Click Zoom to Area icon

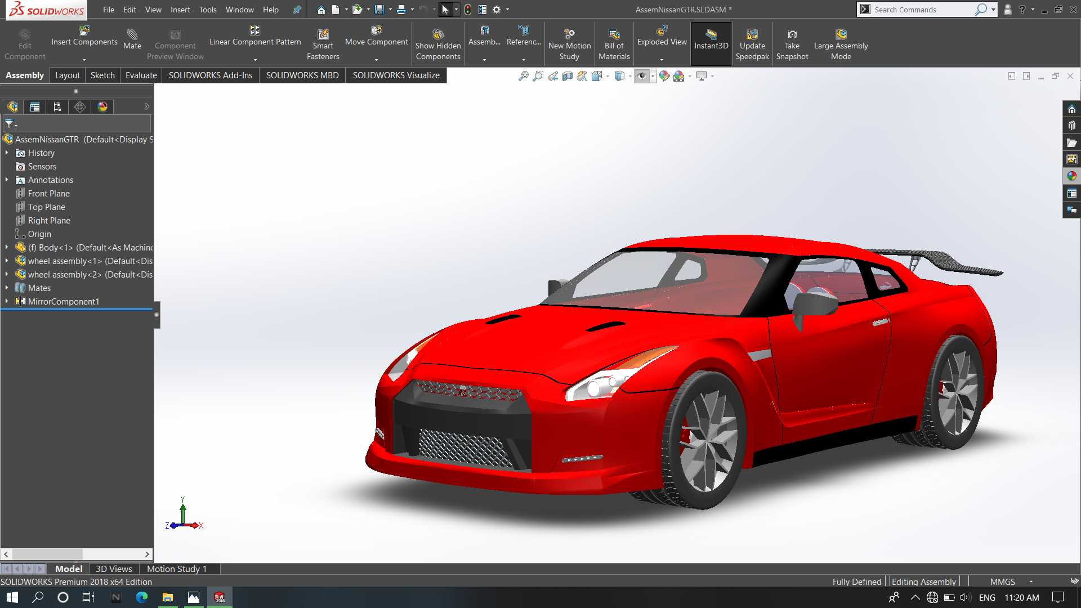click(x=538, y=76)
